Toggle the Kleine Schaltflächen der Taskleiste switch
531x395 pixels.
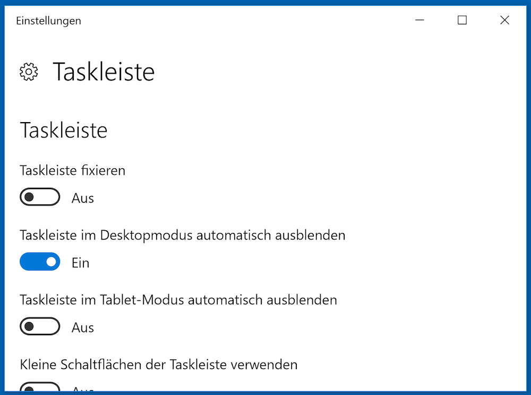click(40, 387)
